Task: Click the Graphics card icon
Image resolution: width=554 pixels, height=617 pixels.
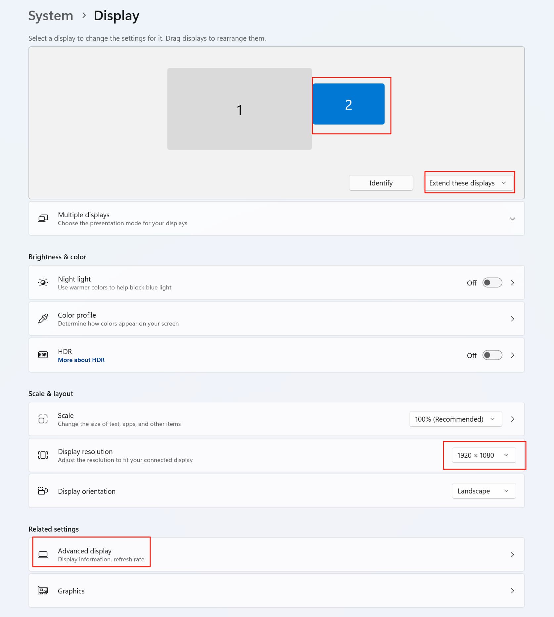Action: pyautogui.click(x=43, y=591)
